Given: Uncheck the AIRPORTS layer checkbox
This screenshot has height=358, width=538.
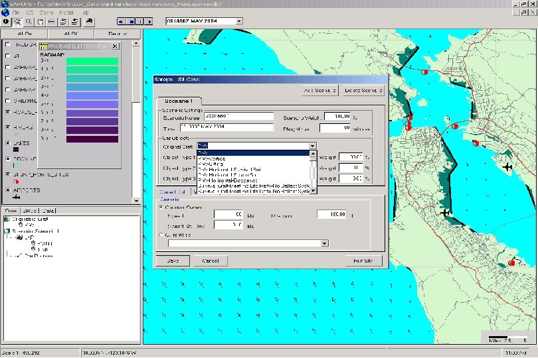Looking at the screenshot, I should 7,190.
